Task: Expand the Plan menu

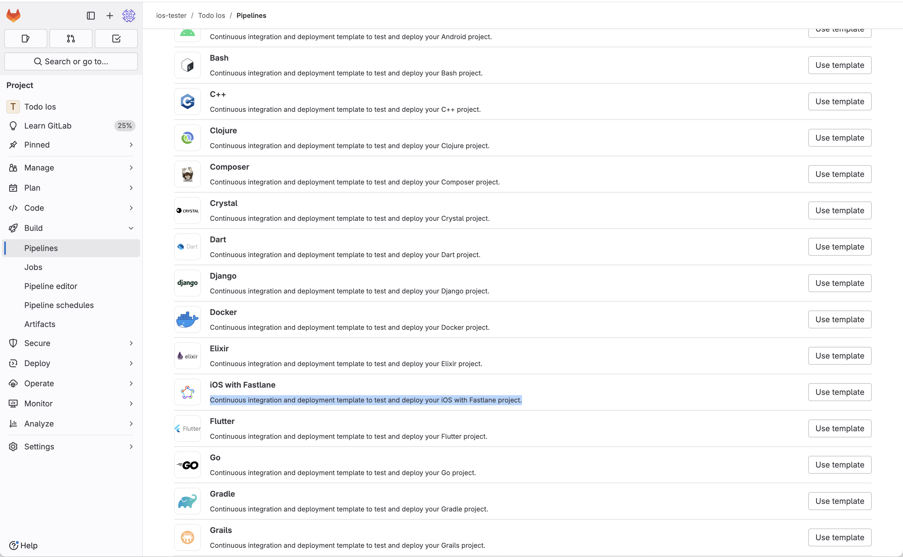Action: click(71, 188)
